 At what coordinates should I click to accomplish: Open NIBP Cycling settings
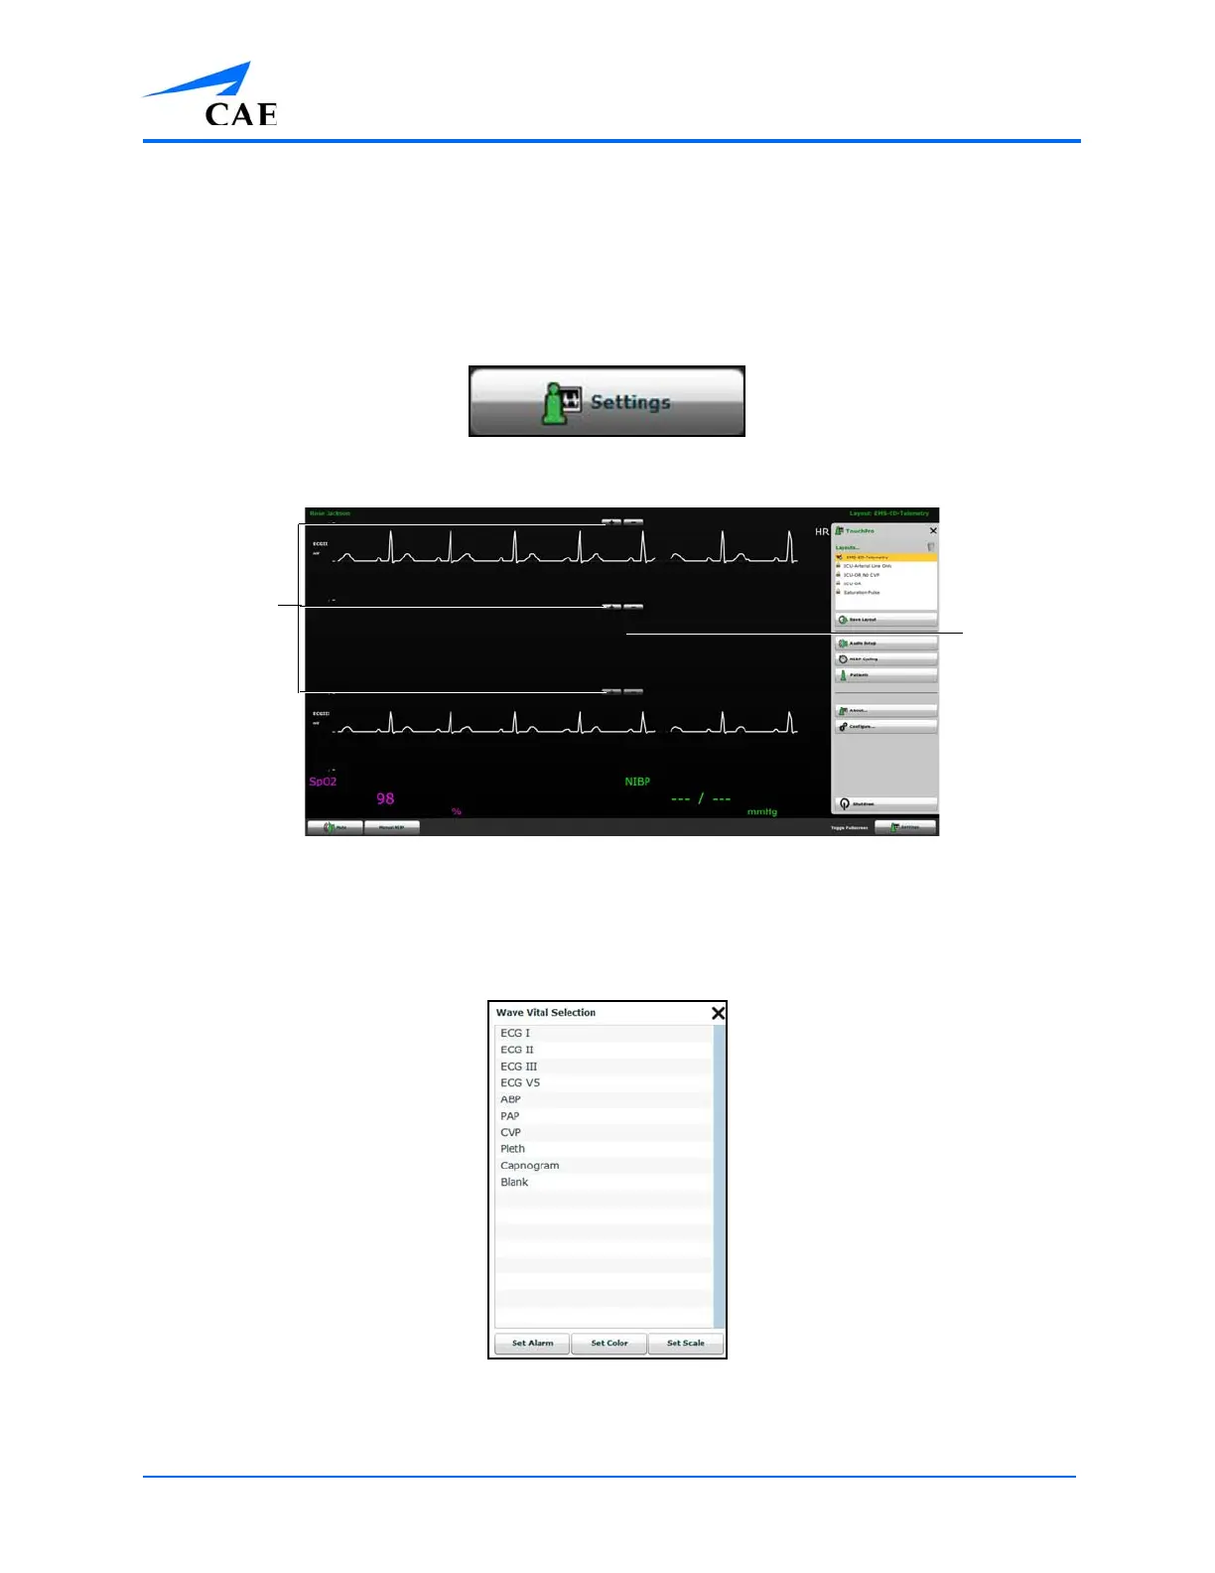coord(885,659)
